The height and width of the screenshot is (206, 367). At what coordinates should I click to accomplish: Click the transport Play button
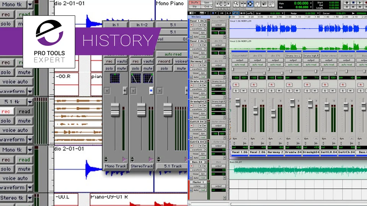click(360, 3)
